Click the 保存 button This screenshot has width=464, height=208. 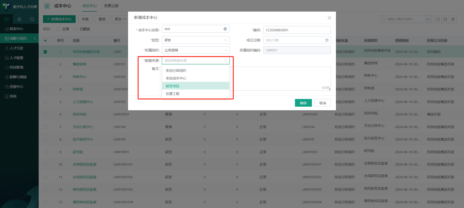click(302, 102)
